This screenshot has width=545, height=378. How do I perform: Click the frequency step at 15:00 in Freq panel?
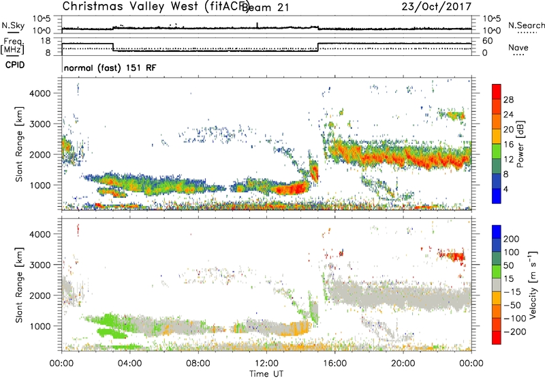click(318, 47)
